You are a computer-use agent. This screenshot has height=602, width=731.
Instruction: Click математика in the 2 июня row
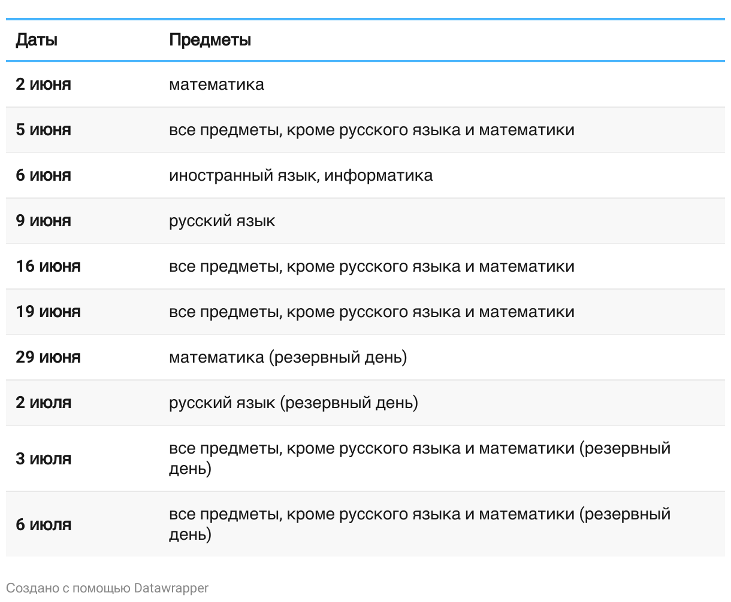[216, 84]
